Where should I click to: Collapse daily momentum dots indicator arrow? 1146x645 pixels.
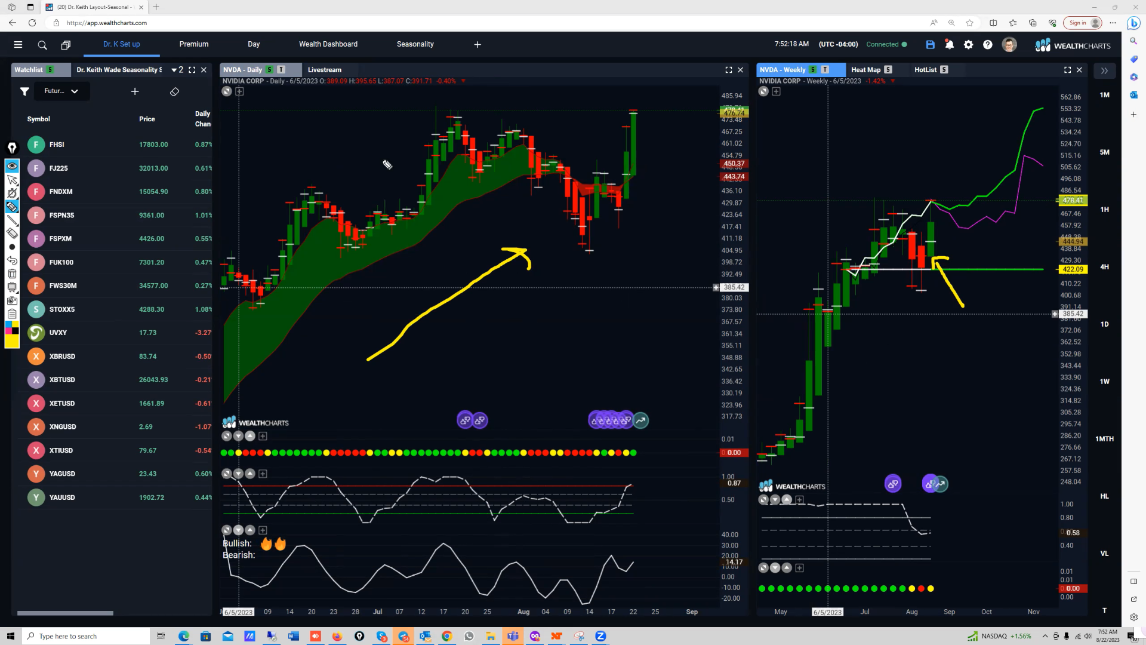[x=238, y=436]
